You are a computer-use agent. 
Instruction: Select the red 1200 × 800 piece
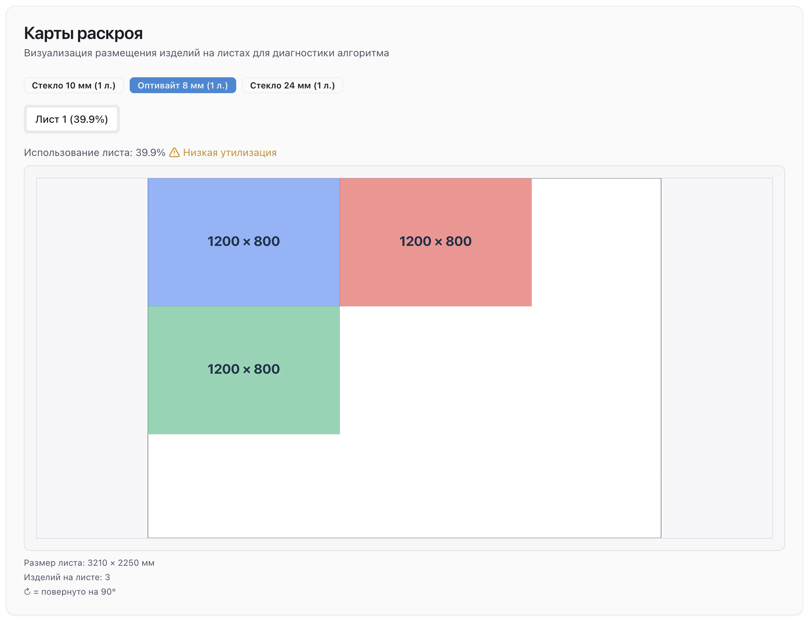click(x=436, y=243)
